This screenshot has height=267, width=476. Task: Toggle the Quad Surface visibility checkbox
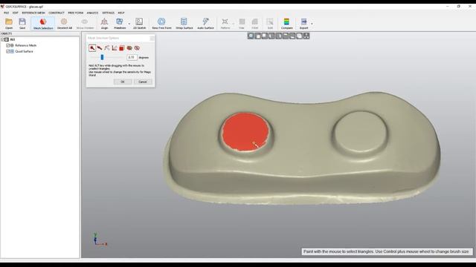point(8,51)
